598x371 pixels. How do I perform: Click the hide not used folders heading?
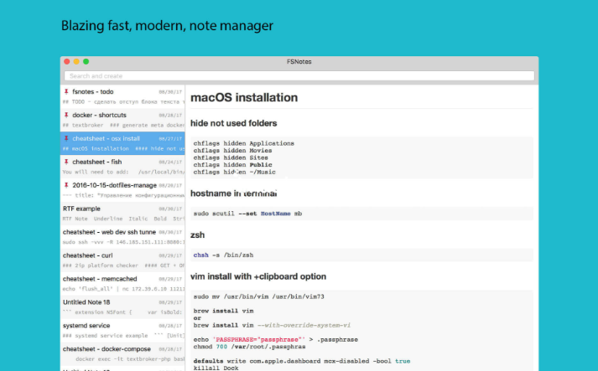[233, 123]
